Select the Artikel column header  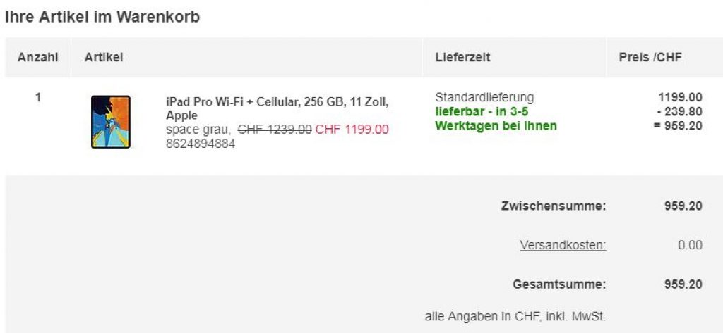(x=104, y=57)
